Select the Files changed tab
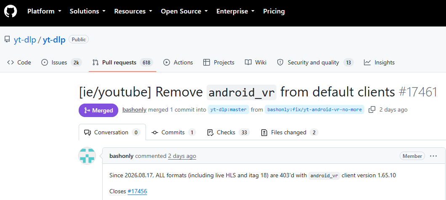This screenshot has height=200, width=446. click(289, 132)
